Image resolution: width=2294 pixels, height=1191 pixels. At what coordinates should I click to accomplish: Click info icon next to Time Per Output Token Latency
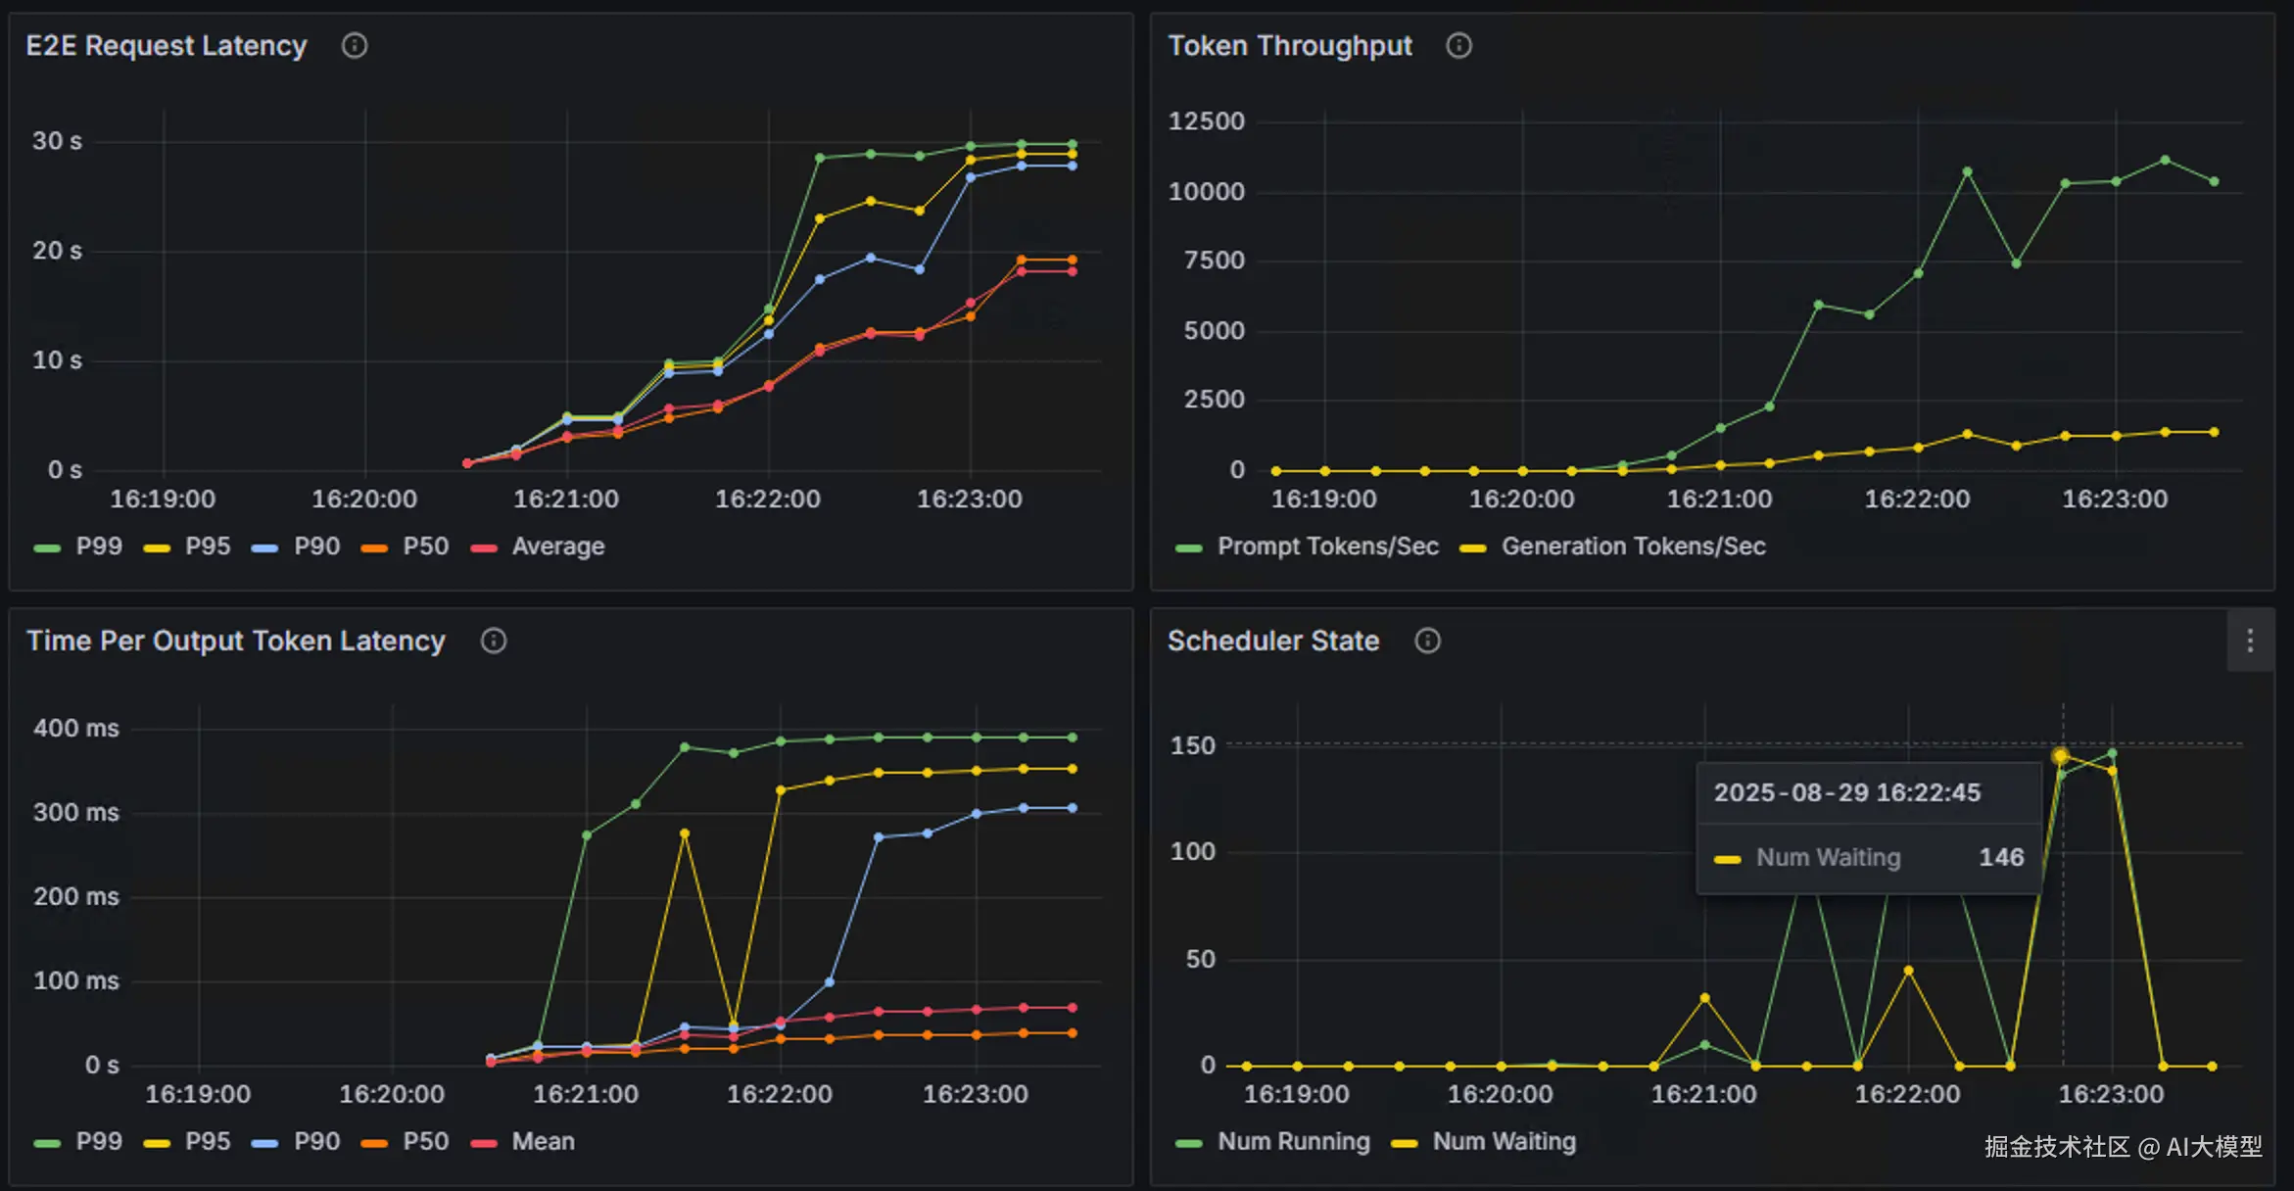coord(493,641)
